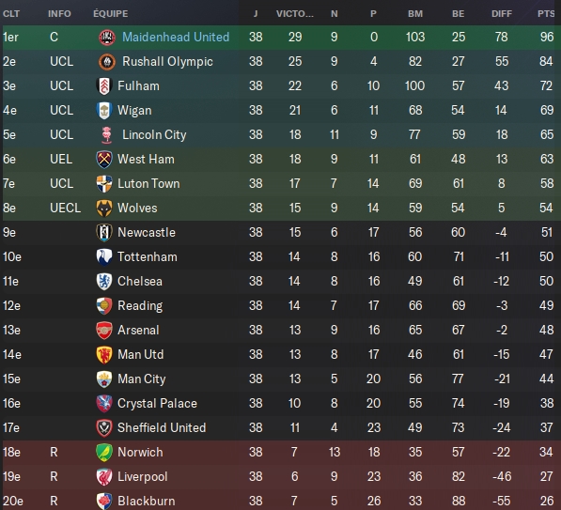Click the Lincoln City imp badge

click(106, 135)
